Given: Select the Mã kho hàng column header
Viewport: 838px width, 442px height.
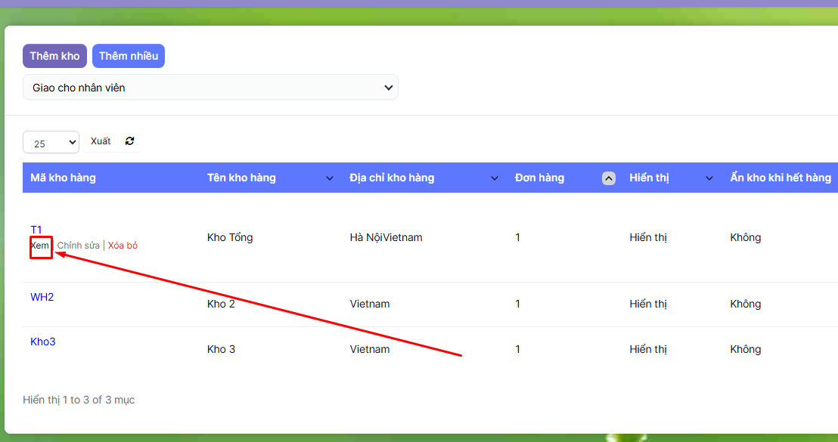Looking at the screenshot, I should [63, 178].
